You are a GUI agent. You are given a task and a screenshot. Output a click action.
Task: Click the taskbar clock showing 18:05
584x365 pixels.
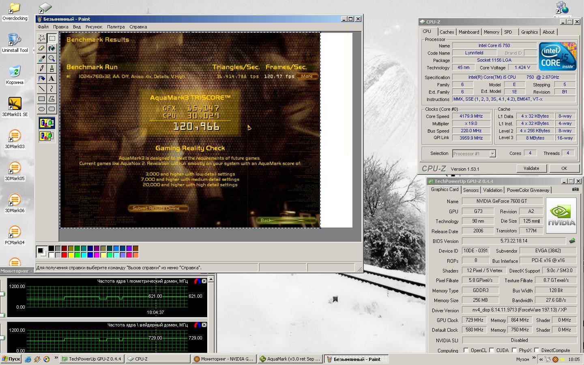tap(574, 359)
